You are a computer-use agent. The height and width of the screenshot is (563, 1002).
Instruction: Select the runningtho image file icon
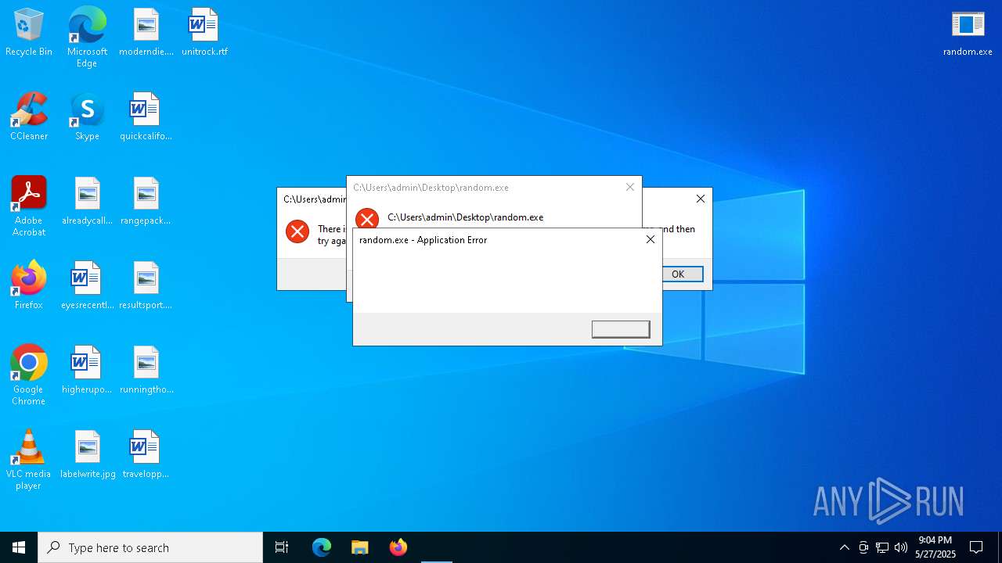click(x=146, y=371)
